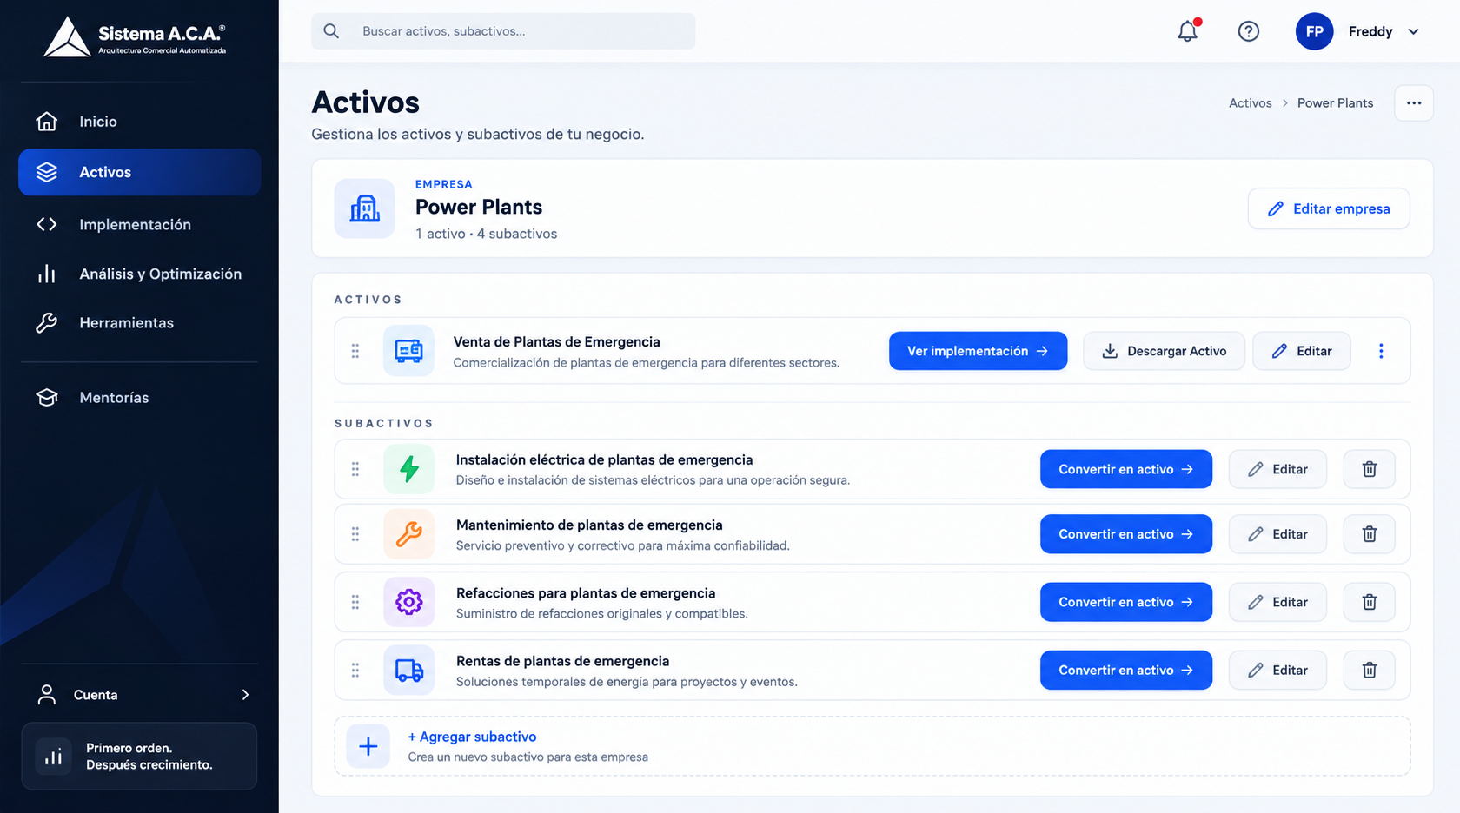Click the plus icon to add subactivo

pos(368,746)
